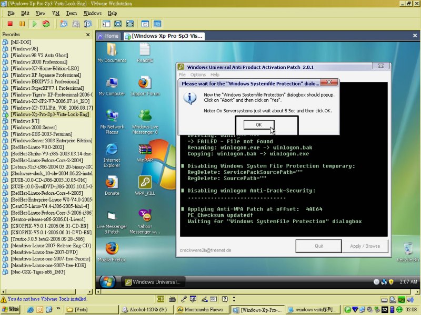The height and width of the screenshot is (315, 421).
Task: Open My Network Places desktop icon
Action: point(112,122)
